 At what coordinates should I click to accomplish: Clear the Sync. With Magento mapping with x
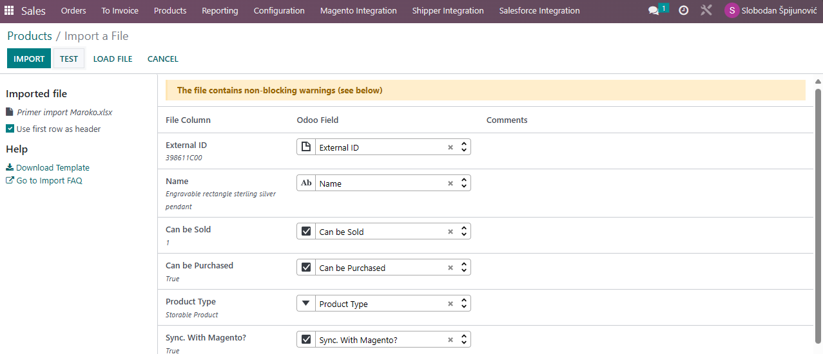click(x=450, y=340)
